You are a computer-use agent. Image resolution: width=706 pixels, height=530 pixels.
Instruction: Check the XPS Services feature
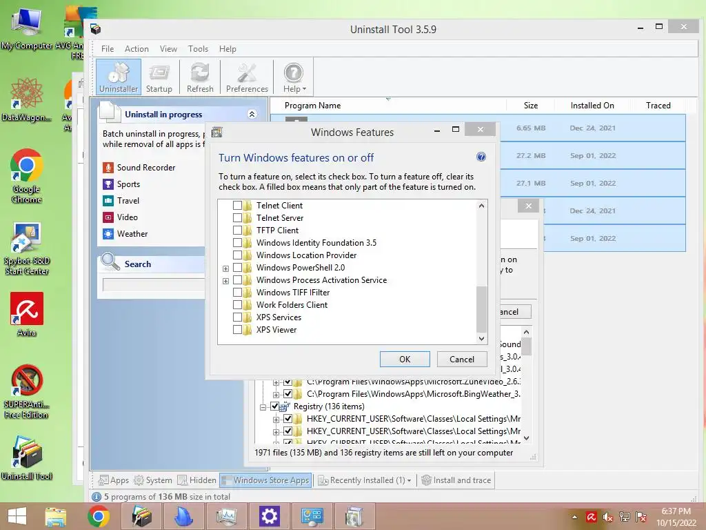point(237,317)
